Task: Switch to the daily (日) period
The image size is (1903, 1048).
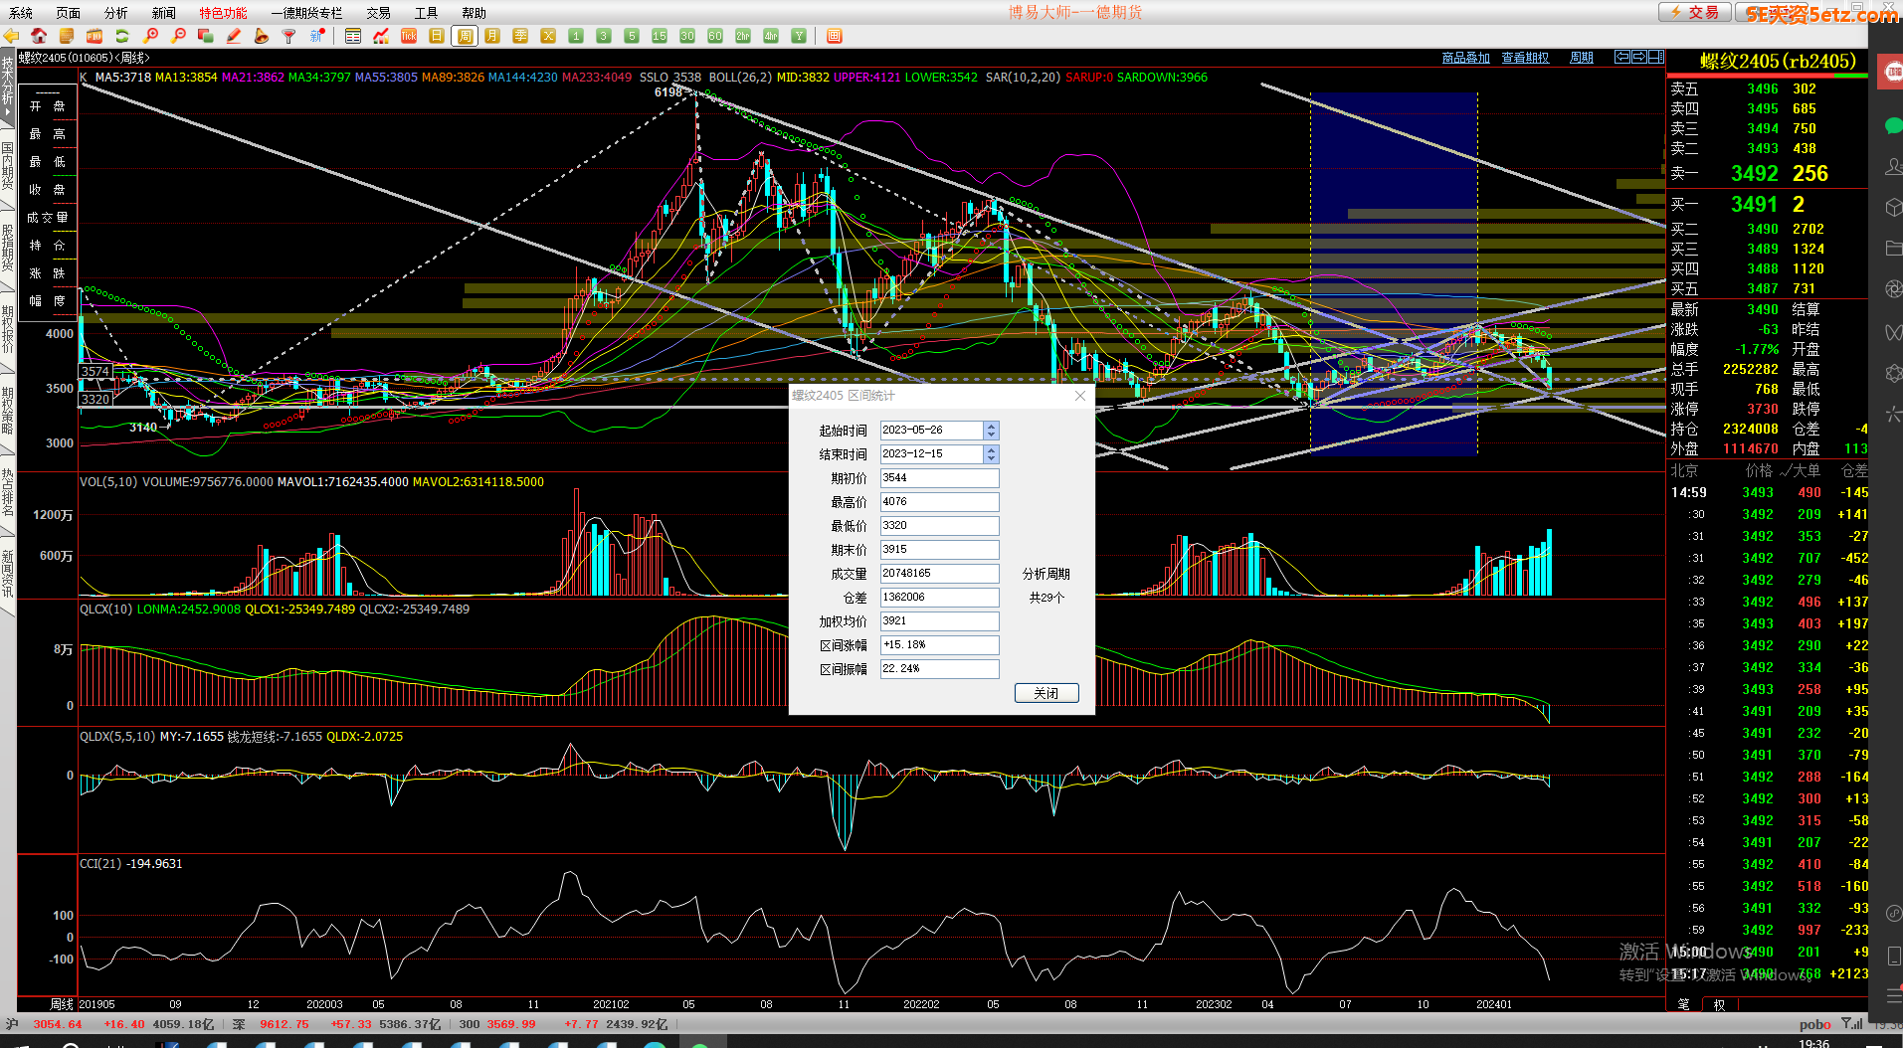Action: (437, 36)
